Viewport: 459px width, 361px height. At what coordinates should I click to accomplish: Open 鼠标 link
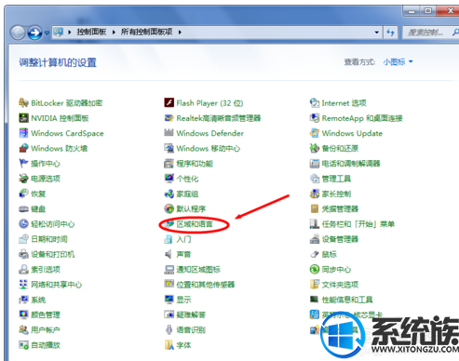(x=329, y=254)
